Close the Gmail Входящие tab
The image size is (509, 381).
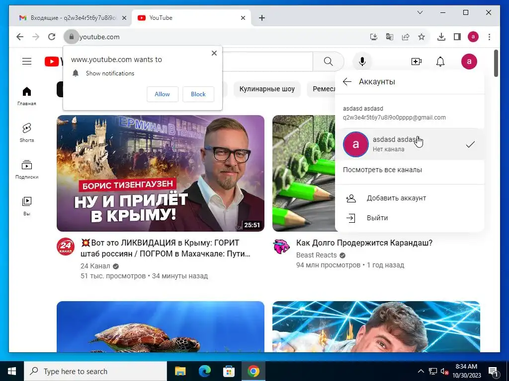[x=124, y=18]
